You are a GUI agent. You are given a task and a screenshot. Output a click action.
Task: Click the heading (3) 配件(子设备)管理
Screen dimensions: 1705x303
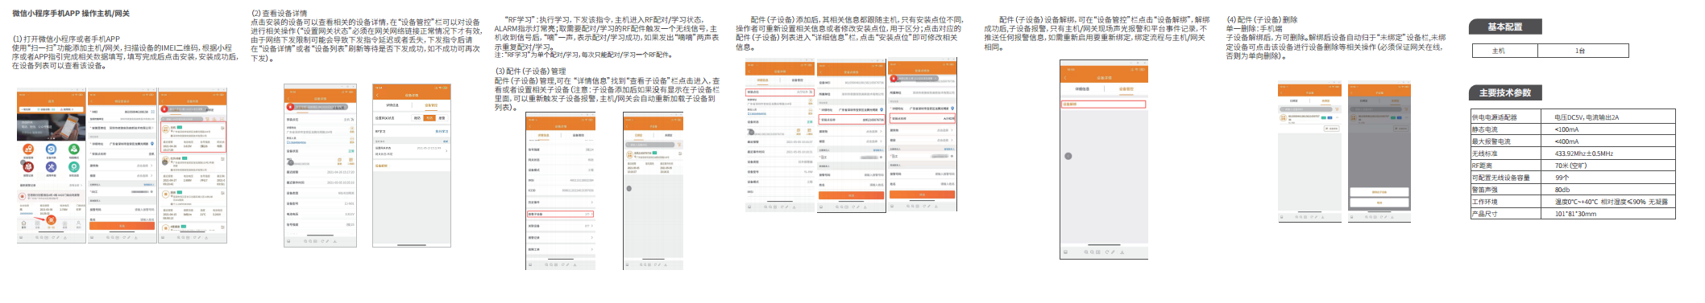coord(530,71)
